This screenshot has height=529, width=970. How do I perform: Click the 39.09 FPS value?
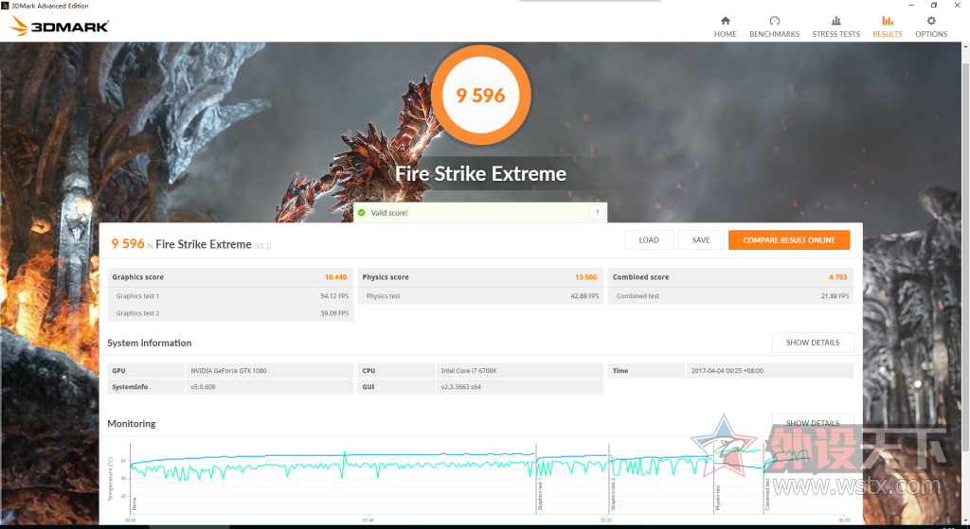(x=334, y=313)
